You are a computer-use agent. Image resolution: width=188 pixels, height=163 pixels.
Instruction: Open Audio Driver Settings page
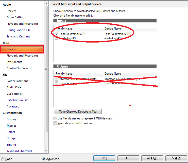click(x=16, y=17)
